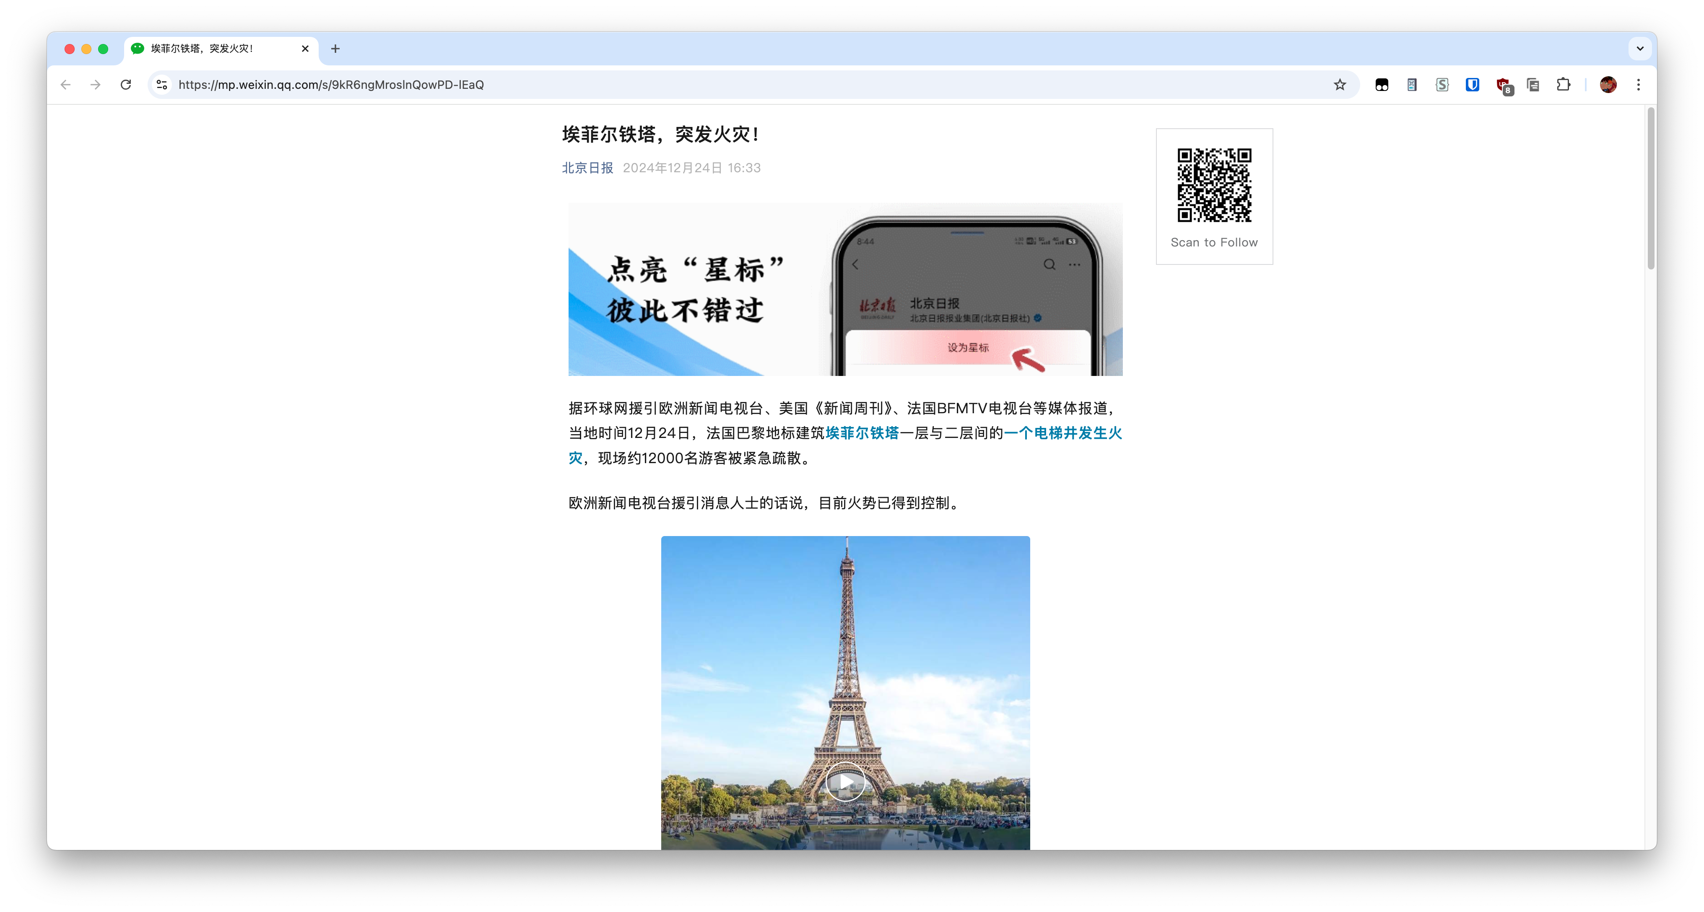Click the browser profile avatar
This screenshot has height=912, width=1704.
tap(1609, 85)
